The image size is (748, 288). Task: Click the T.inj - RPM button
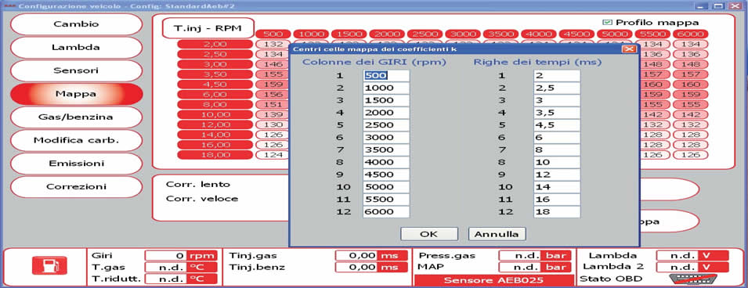(208, 28)
